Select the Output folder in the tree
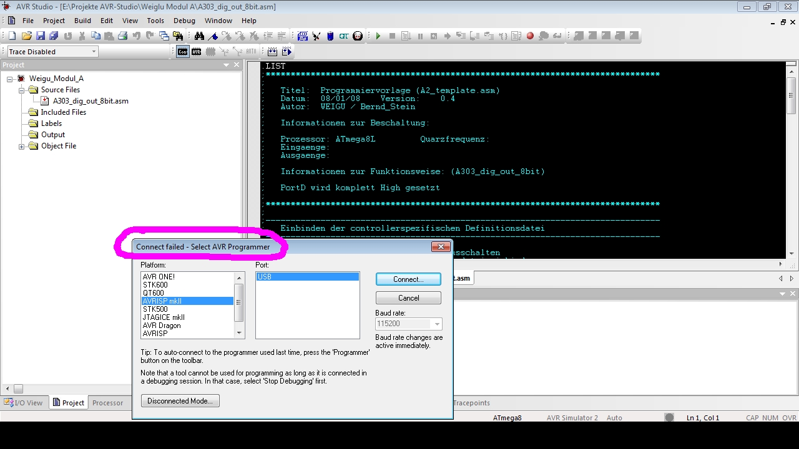This screenshot has height=449, width=799. point(53,135)
